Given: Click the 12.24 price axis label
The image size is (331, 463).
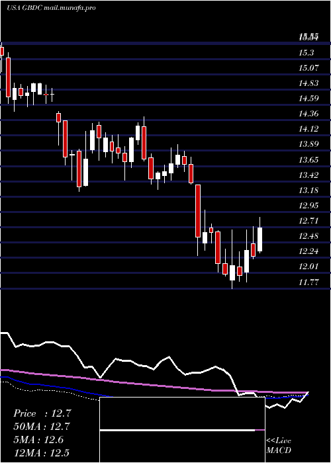Looking at the screenshot, I should click(x=309, y=251).
